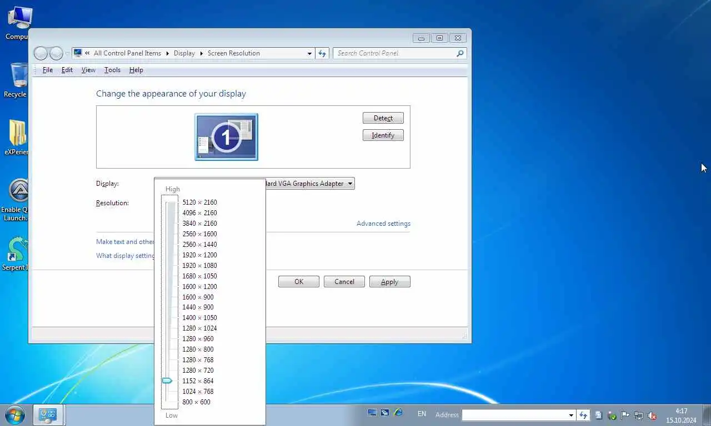The image size is (711, 426).
Task: Click the network tray icon
Action: (x=639, y=415)
